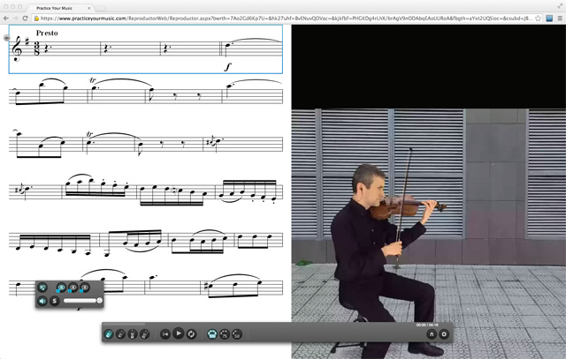Click the first trill marking in second staff
This screenshot has width=566, height=359.
point(93,80)
